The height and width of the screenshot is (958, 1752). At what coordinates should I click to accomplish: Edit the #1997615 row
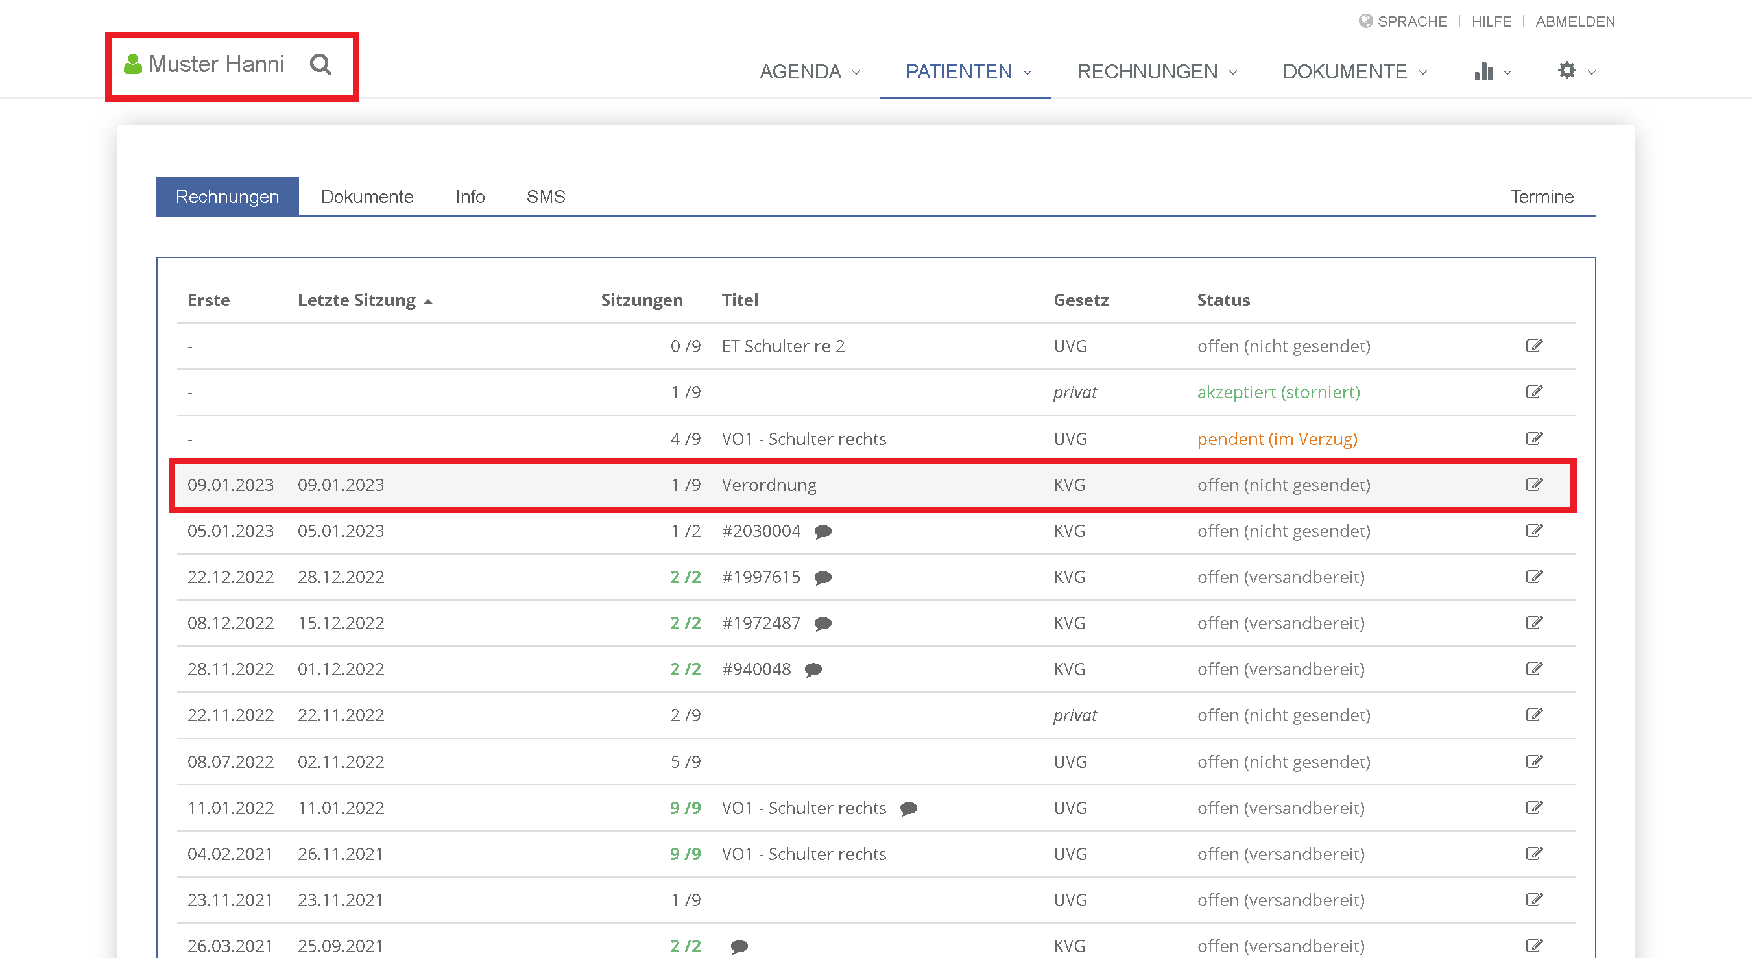tap(1533, 577)
